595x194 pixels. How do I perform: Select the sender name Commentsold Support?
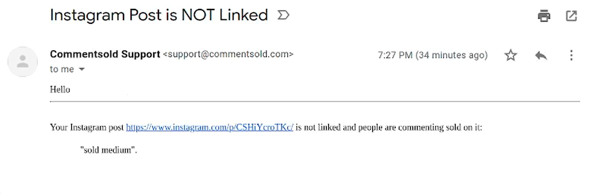(x=105, y=54)
